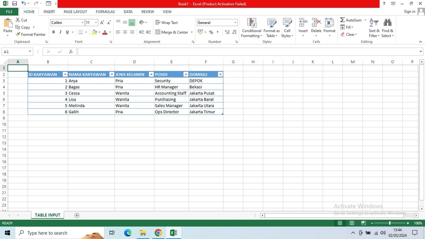Click the Orientation angled text icon
425x239 pixels.
(x=142, y=22)
